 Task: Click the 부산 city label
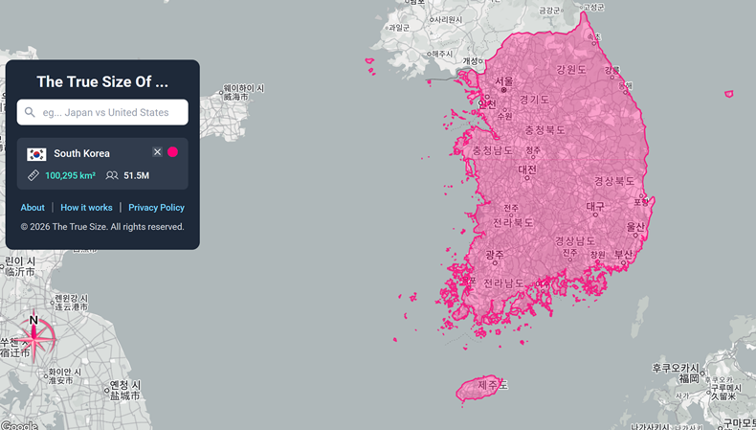pyautogui.click(x=623, y=254)
